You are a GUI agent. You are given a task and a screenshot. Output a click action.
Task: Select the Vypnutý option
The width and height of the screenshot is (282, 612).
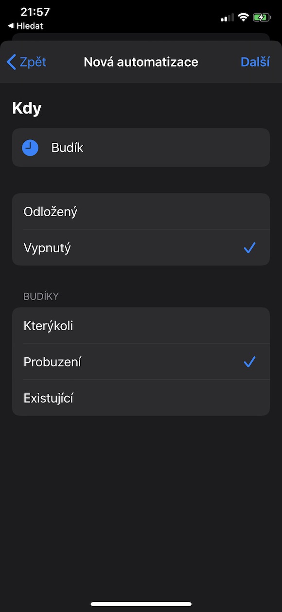coord(141,248)
